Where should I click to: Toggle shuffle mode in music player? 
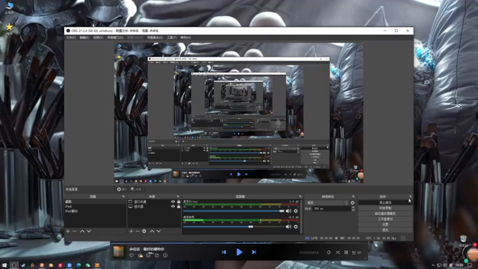[338, 252]
